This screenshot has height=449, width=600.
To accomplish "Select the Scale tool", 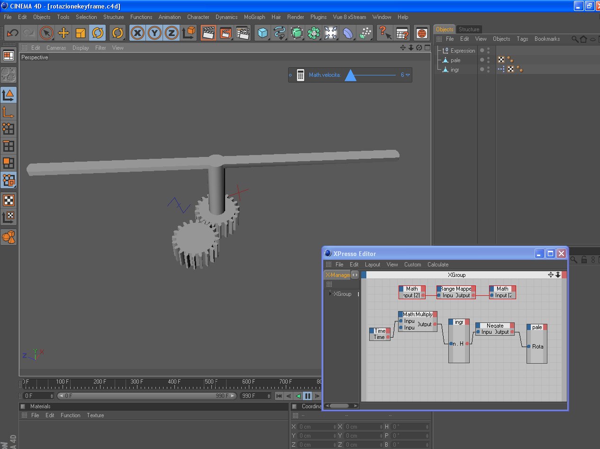I will click(x=81, y=33).
